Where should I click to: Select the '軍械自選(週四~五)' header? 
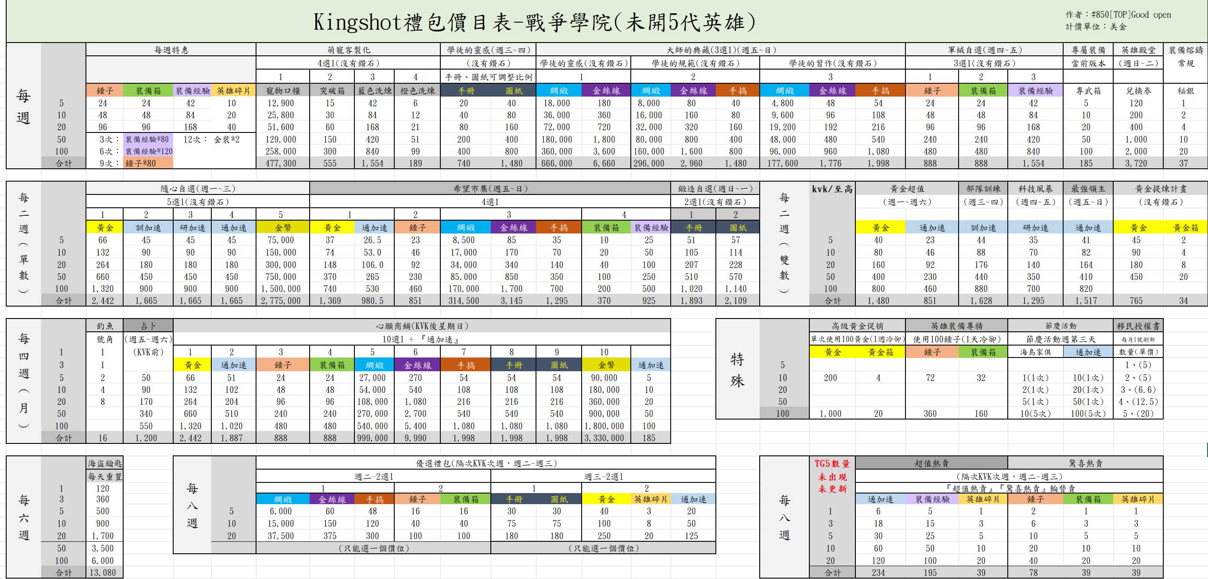984,50
